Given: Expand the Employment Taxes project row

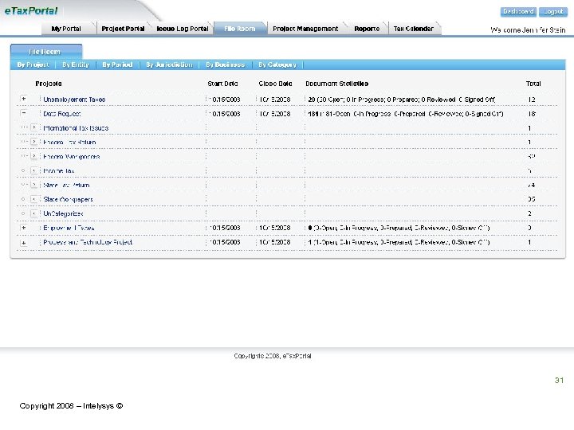Looking at the screenshot, I should point(24,228).
